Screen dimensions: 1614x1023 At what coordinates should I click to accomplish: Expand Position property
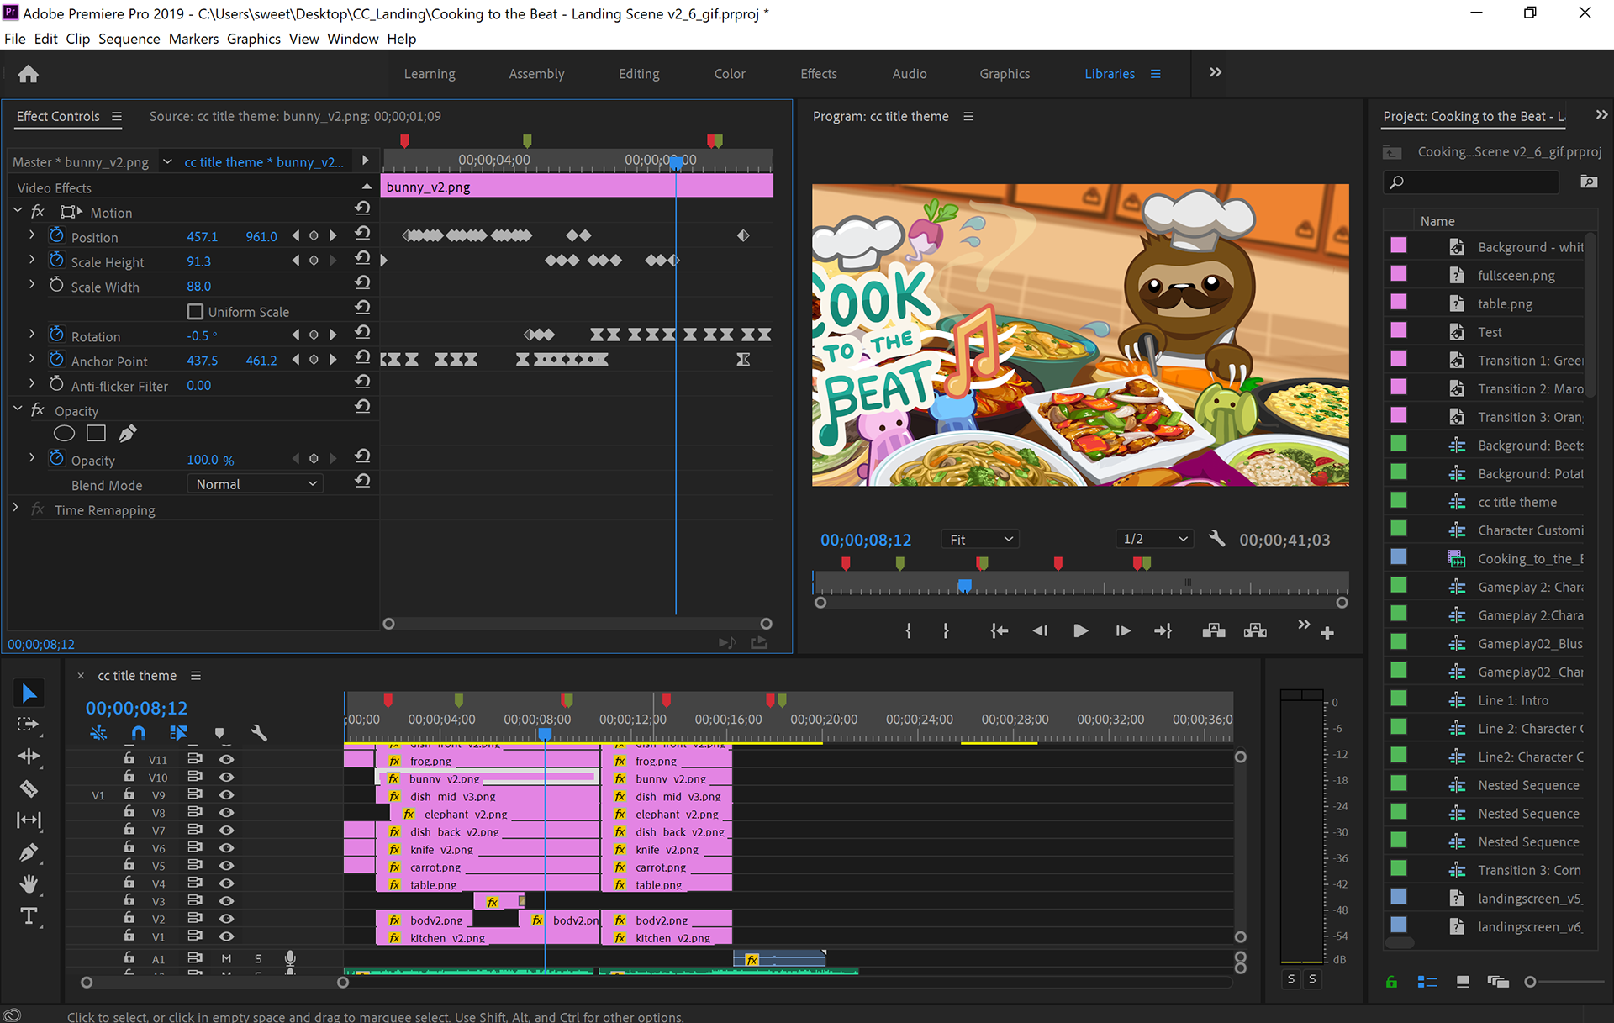point(32,236)
